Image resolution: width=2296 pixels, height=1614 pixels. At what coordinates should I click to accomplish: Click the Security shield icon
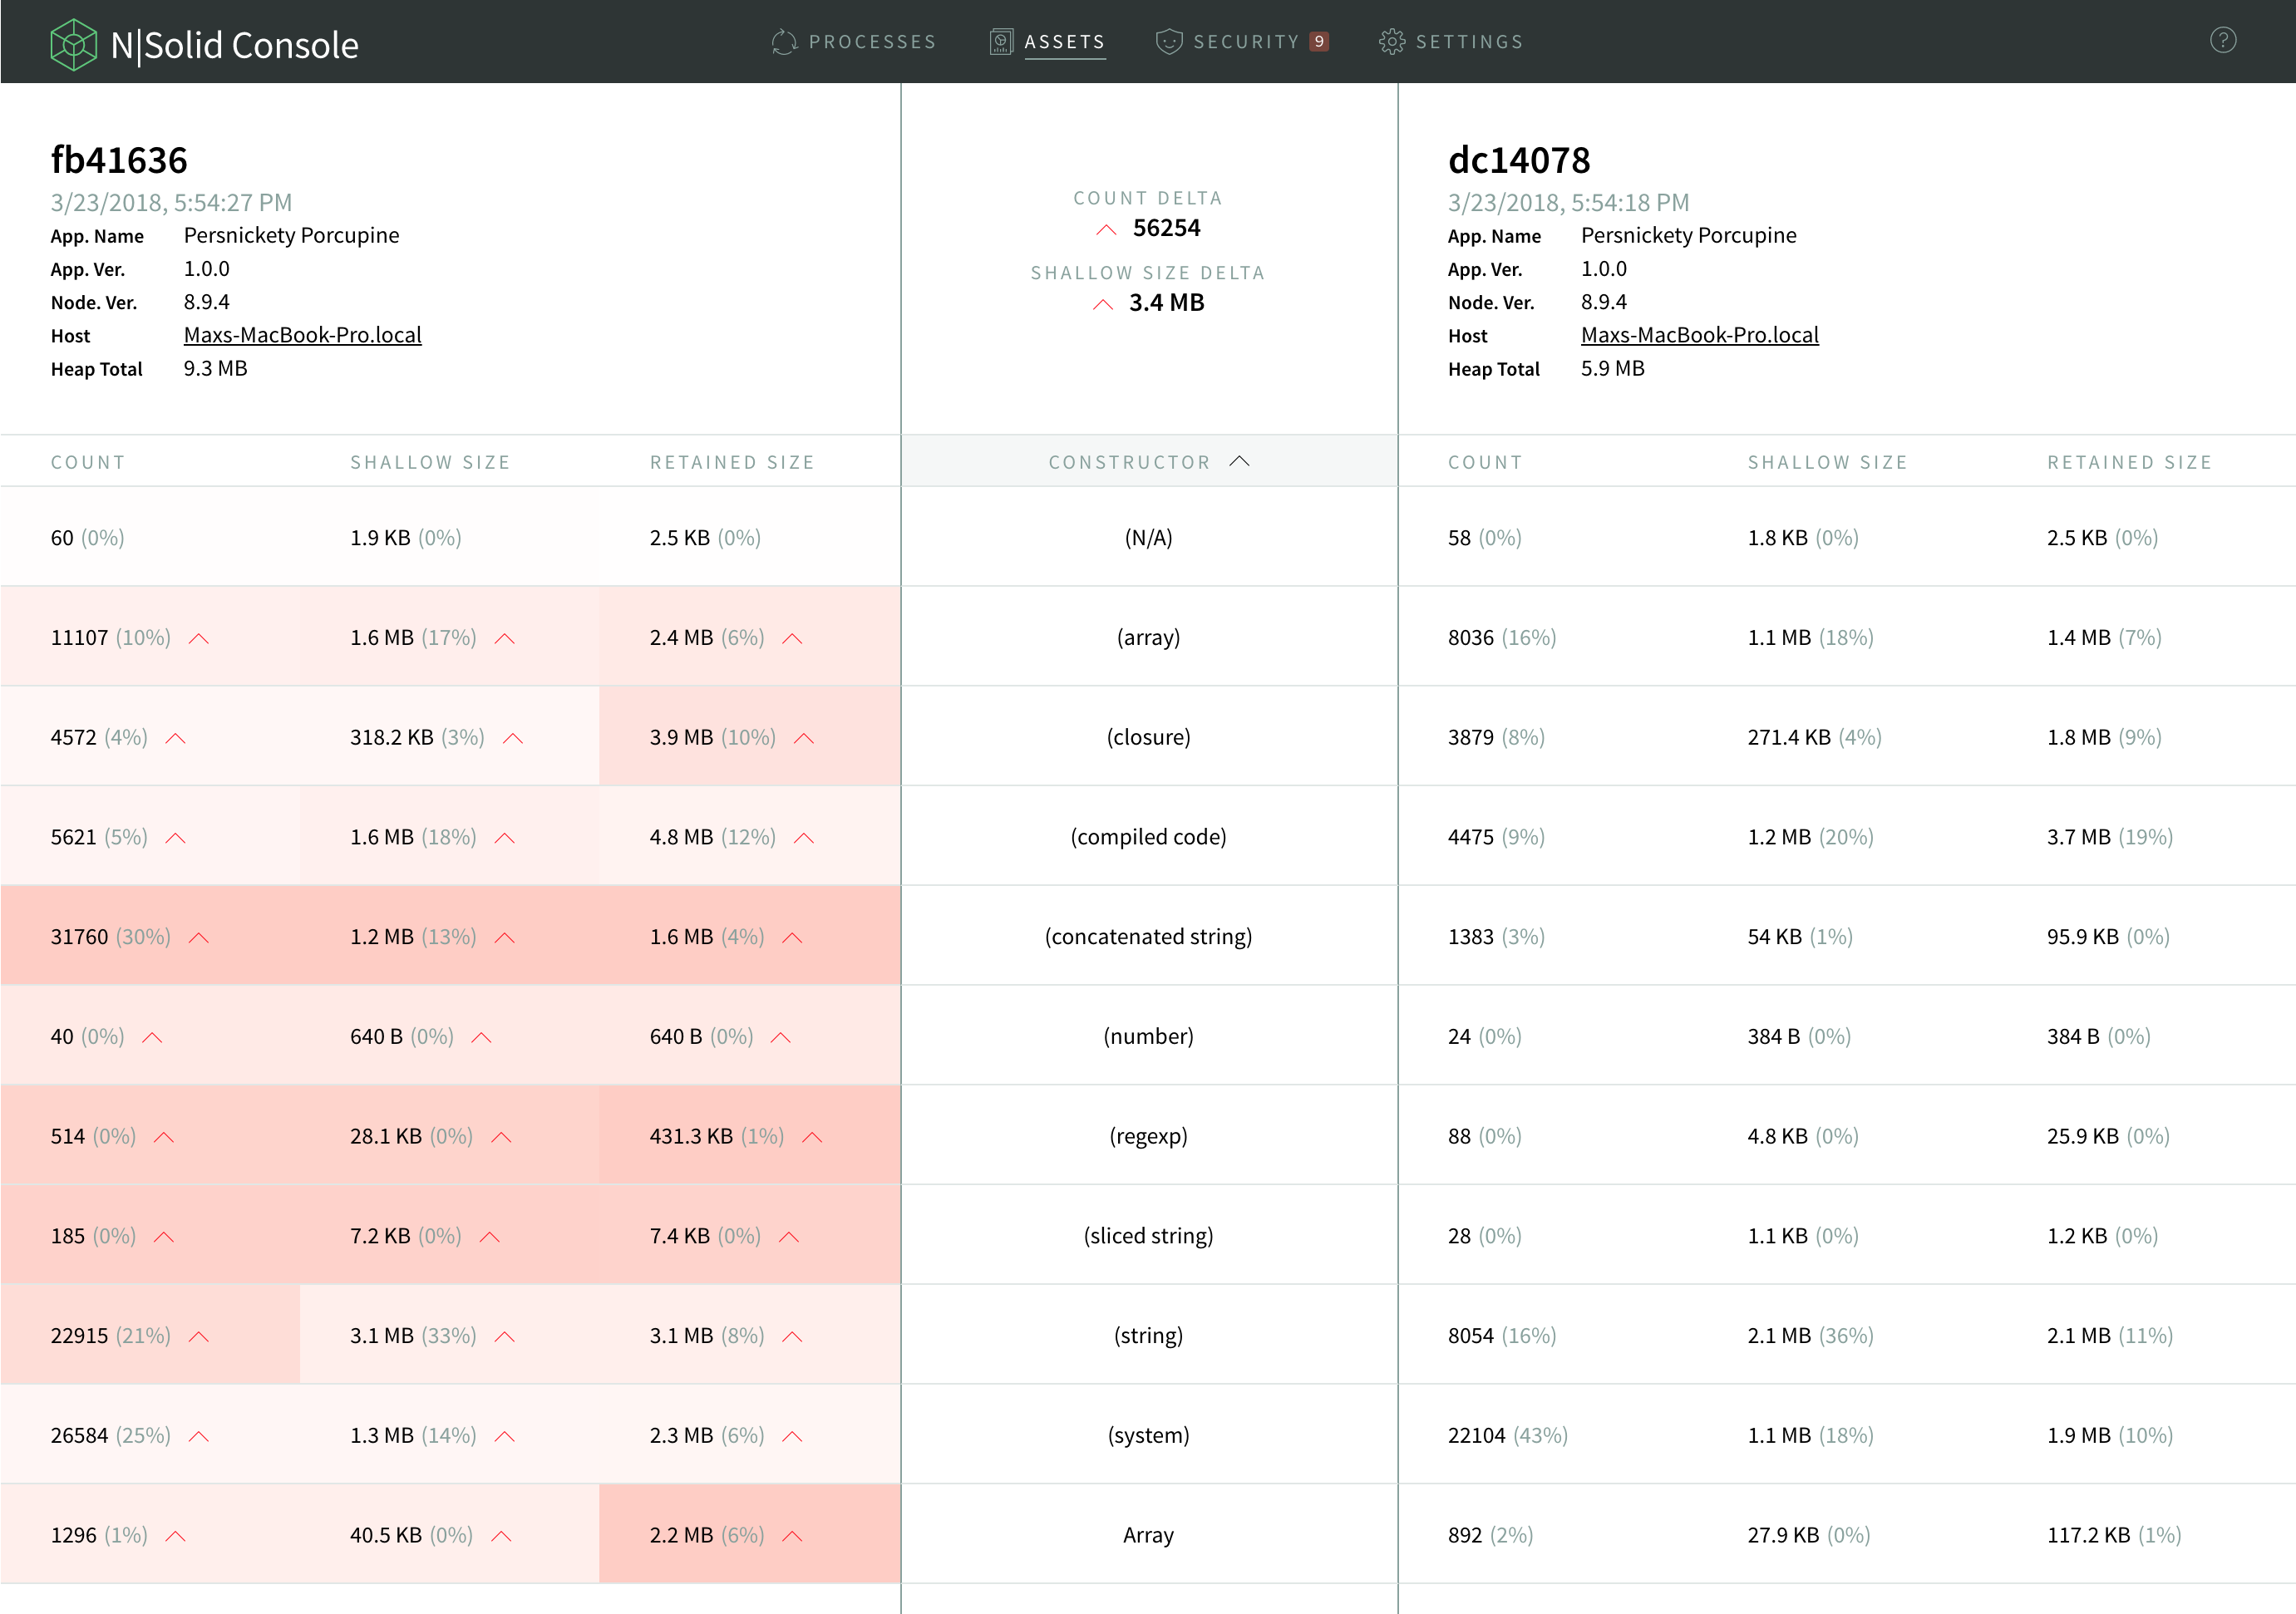pyautogui.click(x=1168, y=42)
